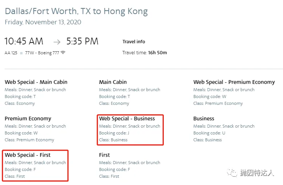Image resolution: width=283 pixels, height=185 pixels.
Task: Select the Web Special - First fare heading
Action: point(27,155)
